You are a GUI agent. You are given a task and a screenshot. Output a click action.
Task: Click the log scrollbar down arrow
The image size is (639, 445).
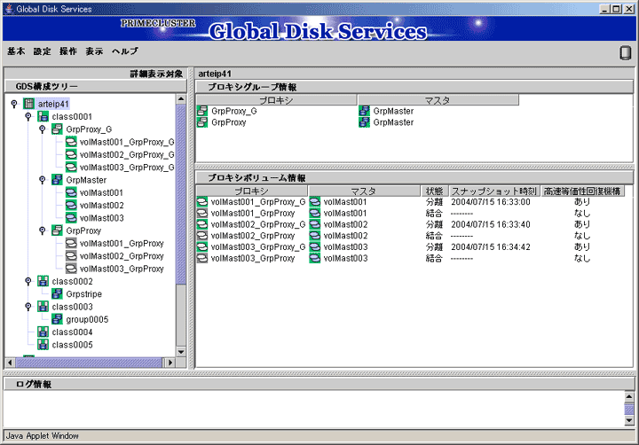[629, 420]
